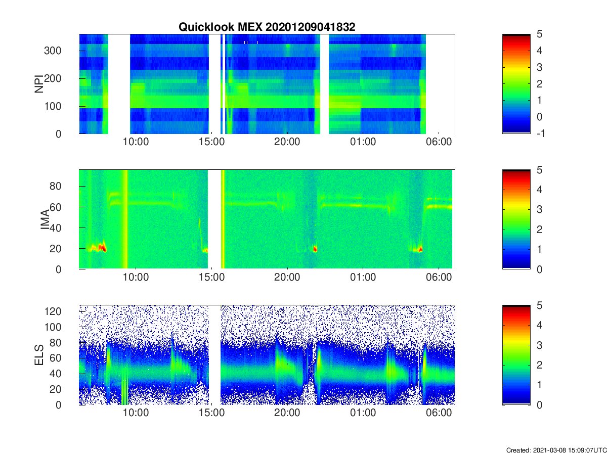The height and width of the screenshot is (455, 607).
Task: Click the '2' label on IMA colorbar
Action: [539, 230]
